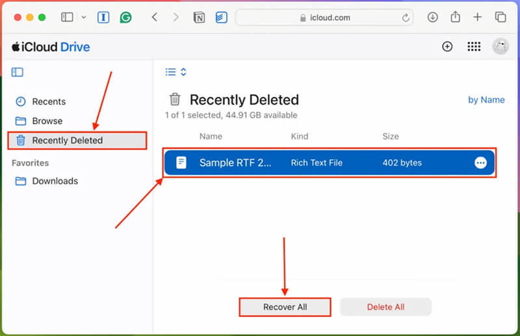The height and width of the screenshot is (336, 520).
Task: Enter full screen with the green button
Action: (42, 18)
